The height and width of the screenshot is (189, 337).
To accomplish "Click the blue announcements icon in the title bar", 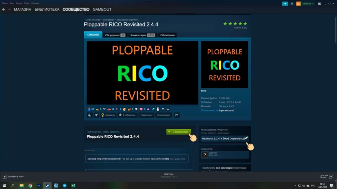I will [285, 4].
